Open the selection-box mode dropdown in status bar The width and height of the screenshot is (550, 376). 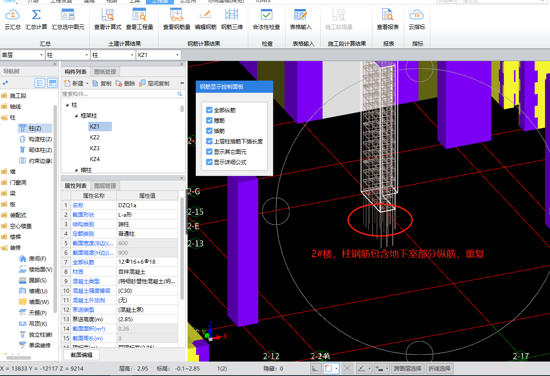337,368
